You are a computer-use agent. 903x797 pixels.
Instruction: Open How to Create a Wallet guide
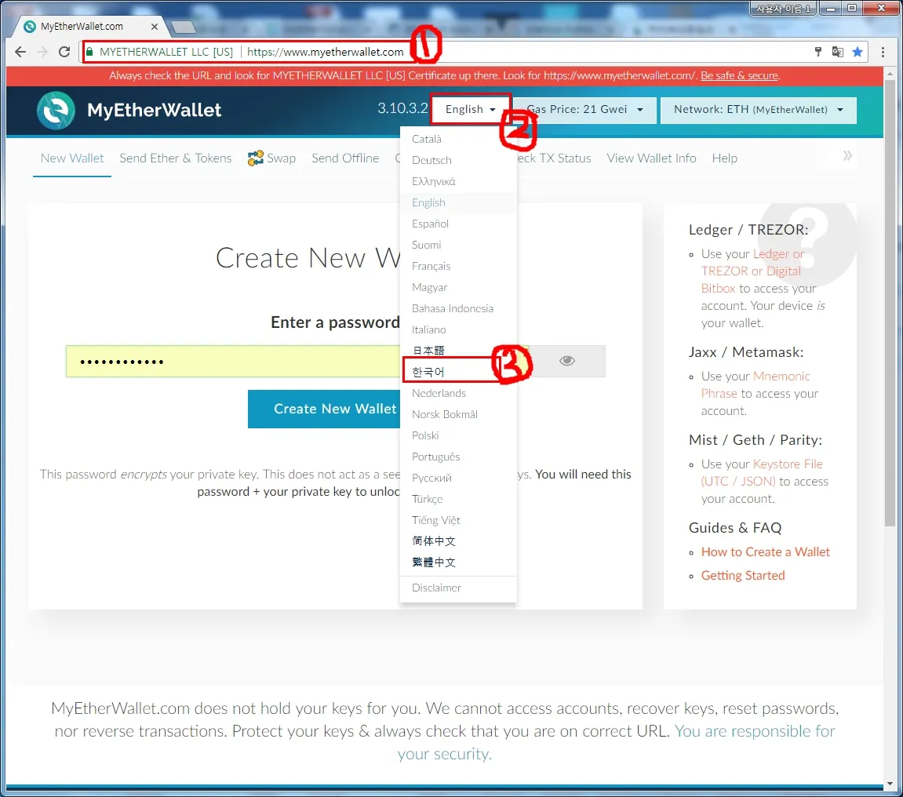click(x=766, y=551)
